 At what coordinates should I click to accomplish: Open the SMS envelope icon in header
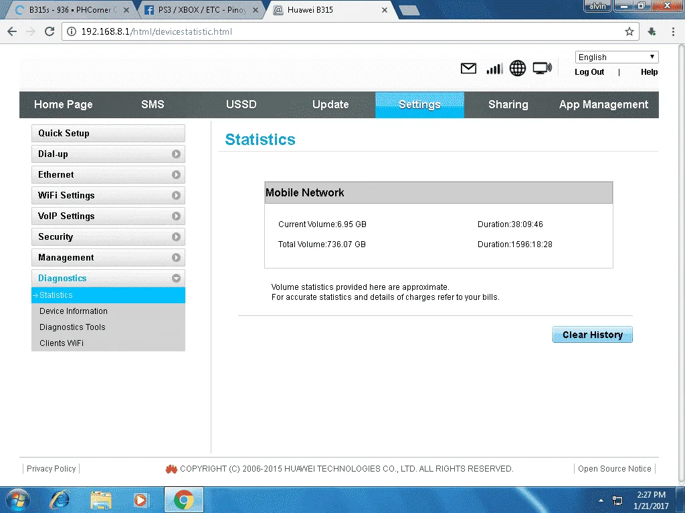point(468,69)
